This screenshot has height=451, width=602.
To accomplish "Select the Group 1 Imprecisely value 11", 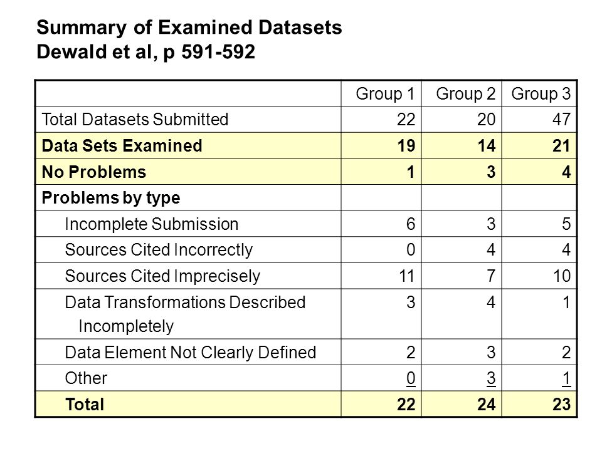I will [406, 276].
